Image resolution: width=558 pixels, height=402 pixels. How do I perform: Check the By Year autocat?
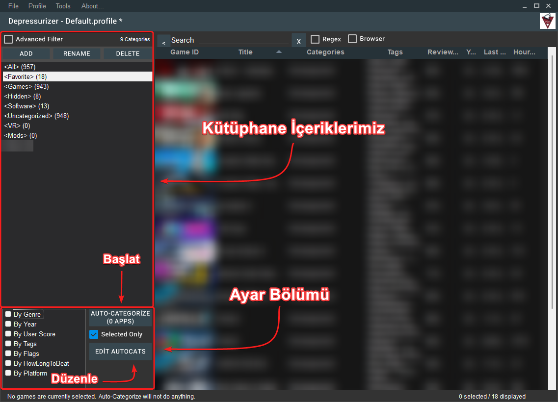point(8,324)
